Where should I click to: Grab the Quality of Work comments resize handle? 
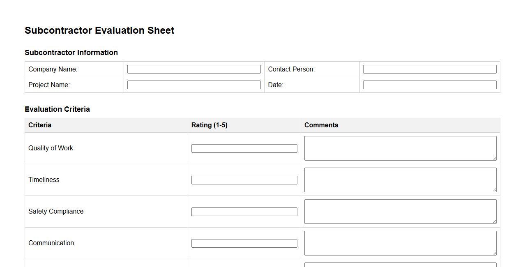(495, 158)
